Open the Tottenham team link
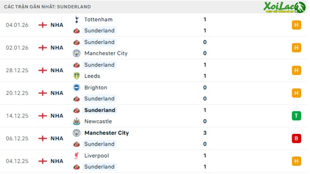 coord(98,19)
